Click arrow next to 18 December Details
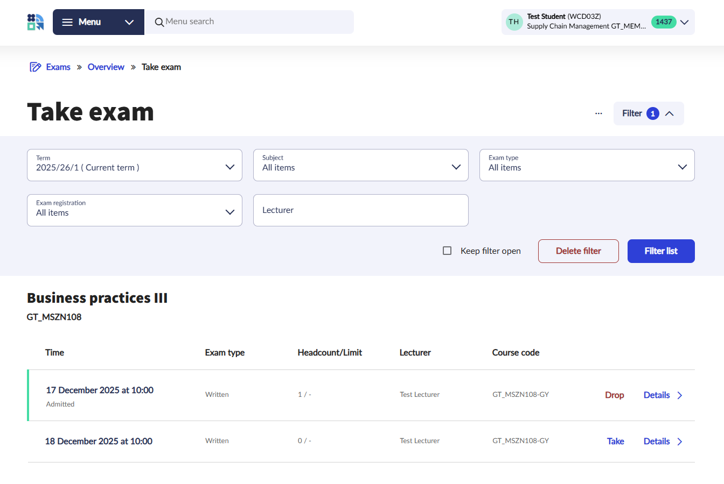Image resolution: width=724 pixels, height=484 pixels. [x=680, y=442]
